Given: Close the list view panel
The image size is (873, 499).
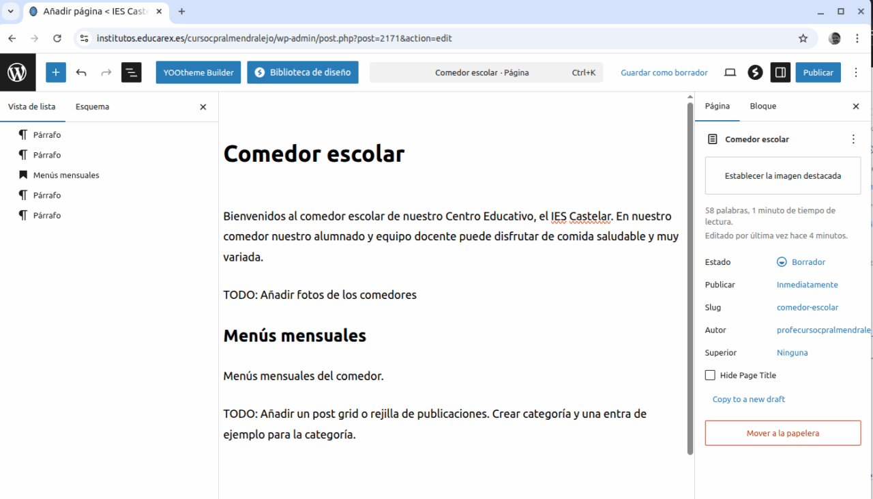Looking at the screenshot, I should (x=203, y=107).
